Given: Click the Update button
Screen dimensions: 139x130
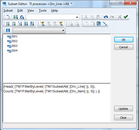Looking at the screenshot, I should pos(123,109).
